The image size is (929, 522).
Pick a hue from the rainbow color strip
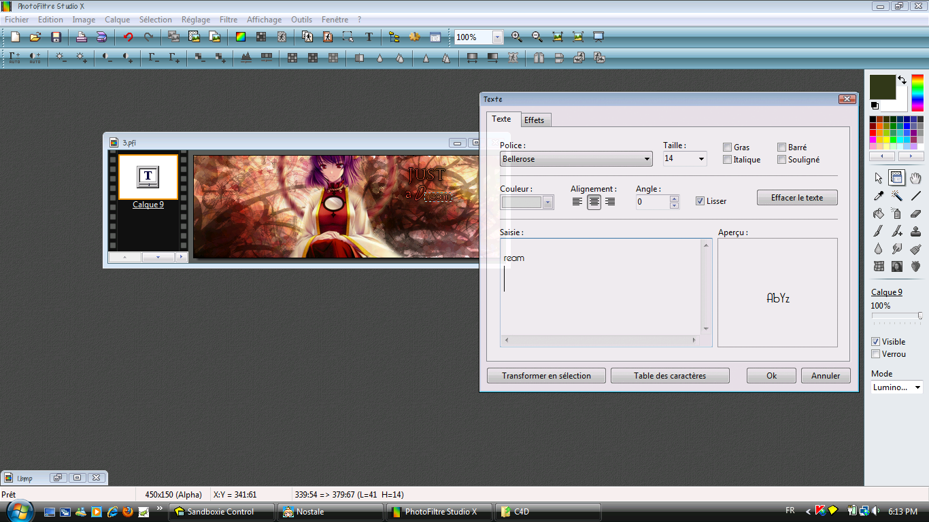(917, 93)
